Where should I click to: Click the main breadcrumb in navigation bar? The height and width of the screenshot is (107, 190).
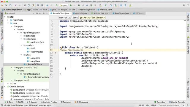click(45, 10)
